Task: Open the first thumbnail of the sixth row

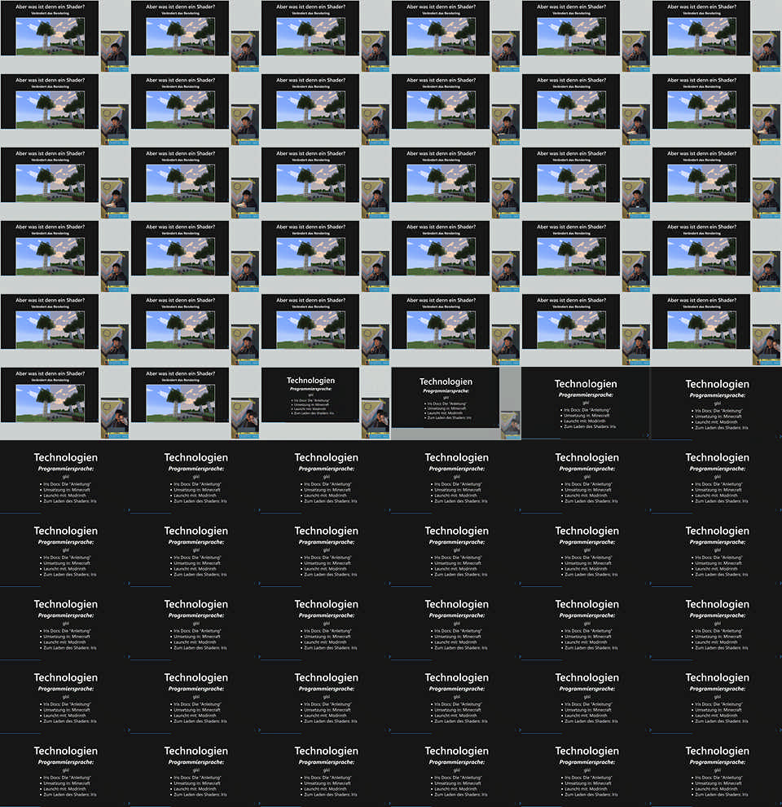Action: click(65, 403)
